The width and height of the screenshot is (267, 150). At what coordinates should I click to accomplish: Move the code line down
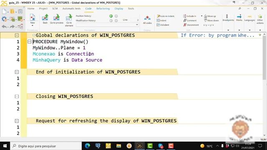coord(212,20)
